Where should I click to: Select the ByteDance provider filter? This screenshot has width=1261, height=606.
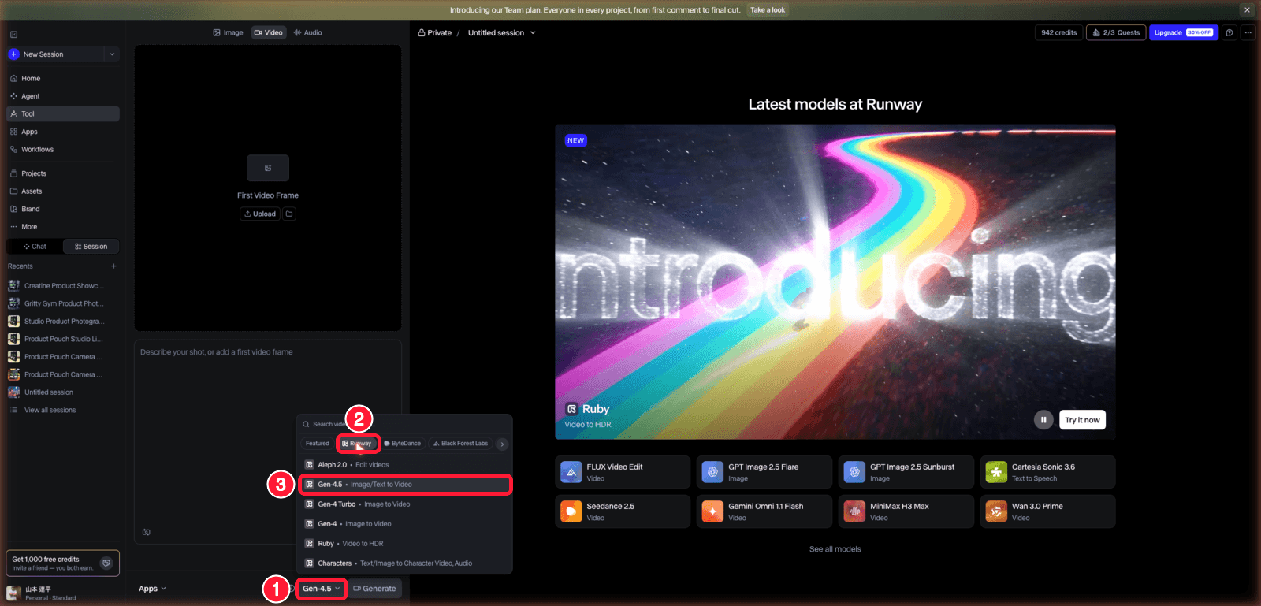point(403,444)
